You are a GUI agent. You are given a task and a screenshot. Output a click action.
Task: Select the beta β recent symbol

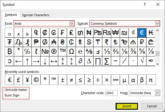[x=142, y=80]
